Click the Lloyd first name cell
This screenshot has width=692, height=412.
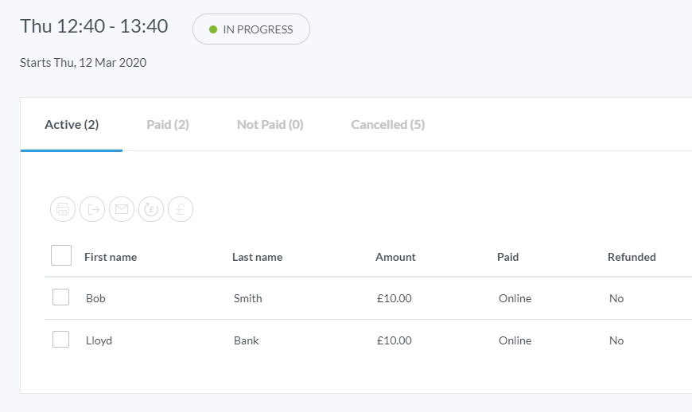tap(99, 340)
